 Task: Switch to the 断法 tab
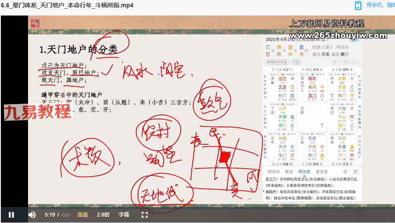point(289,171)
